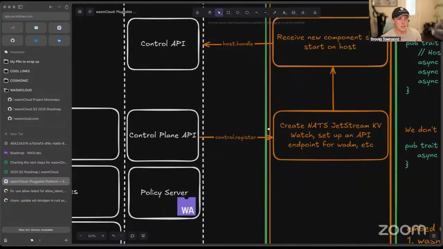
Task: Reload the current page
Action: click(x=66, y=7)
